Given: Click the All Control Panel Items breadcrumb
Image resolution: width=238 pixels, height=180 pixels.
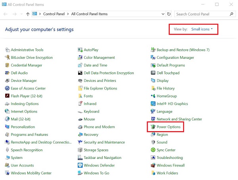Looking at the screenshot, I should coord(89,14).
